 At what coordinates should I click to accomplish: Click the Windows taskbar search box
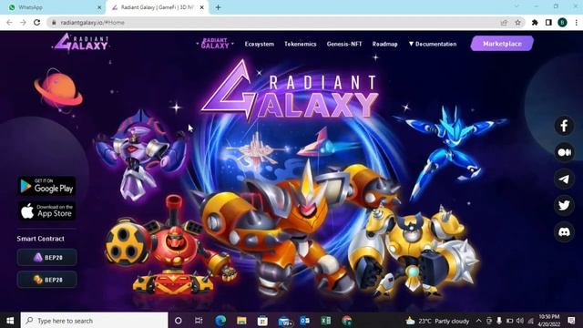pos(95,321)
